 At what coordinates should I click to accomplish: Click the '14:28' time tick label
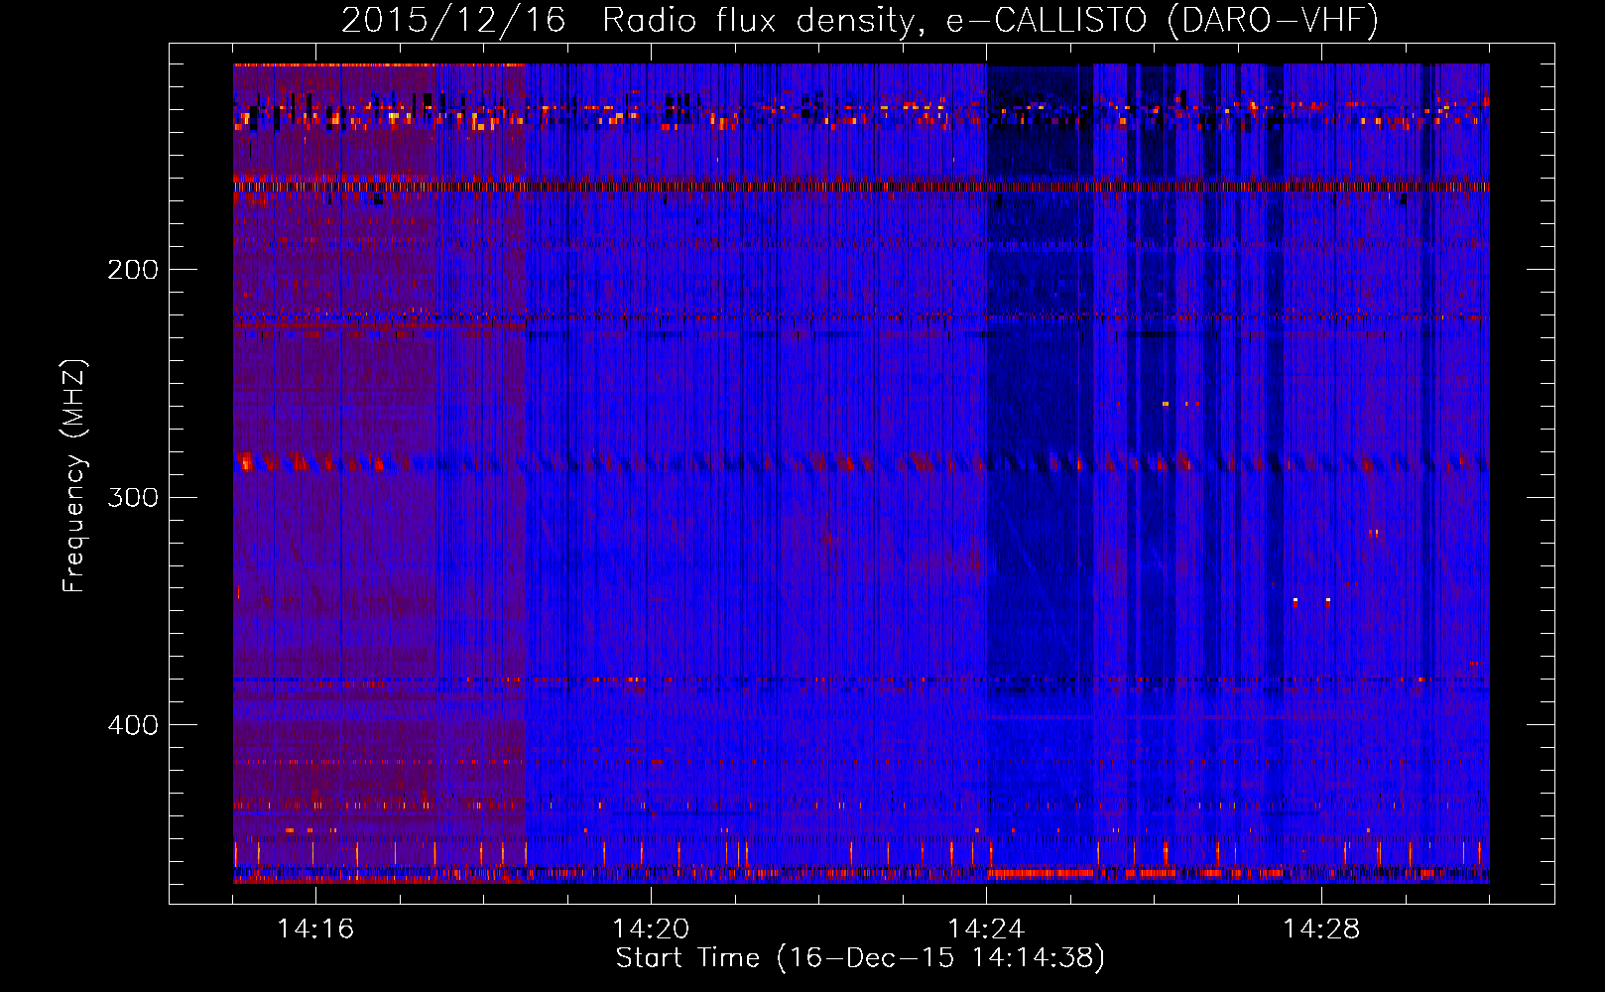point(1321,930)
